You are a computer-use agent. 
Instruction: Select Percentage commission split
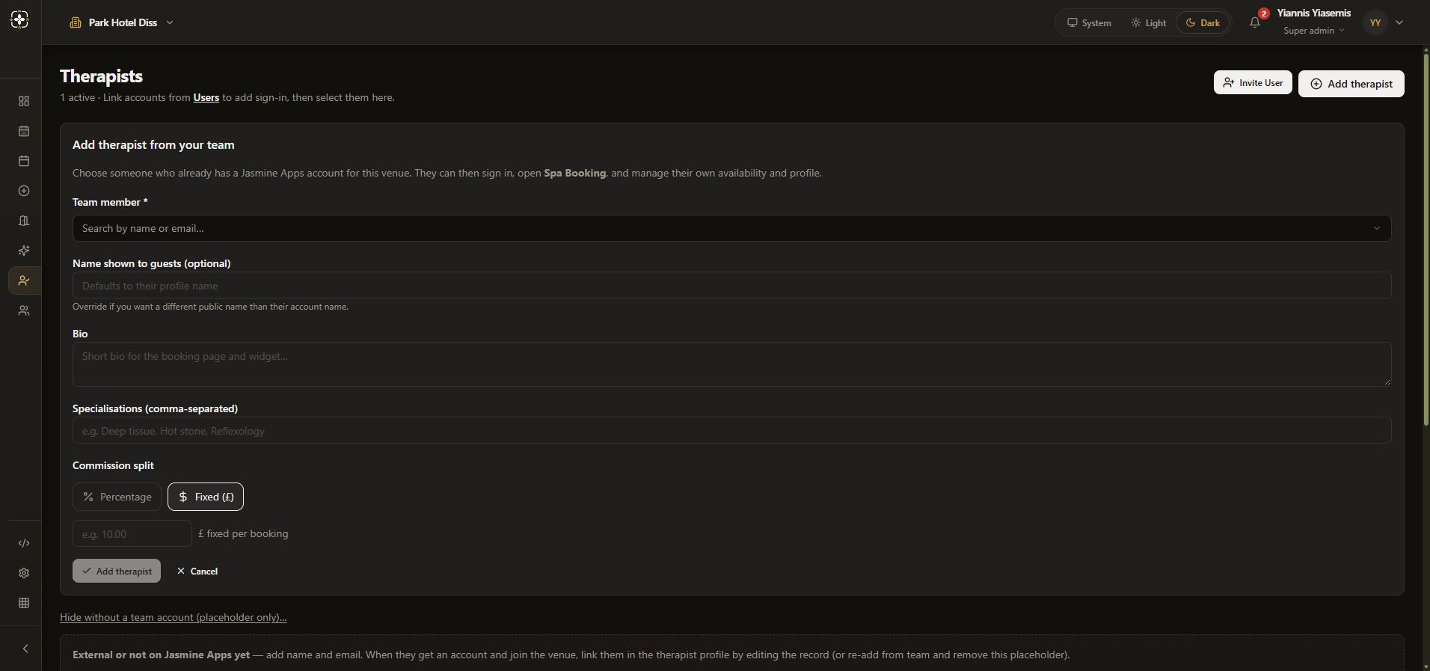click(117, 497)
